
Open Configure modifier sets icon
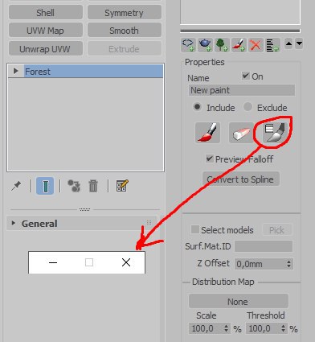tap(122, 186)
